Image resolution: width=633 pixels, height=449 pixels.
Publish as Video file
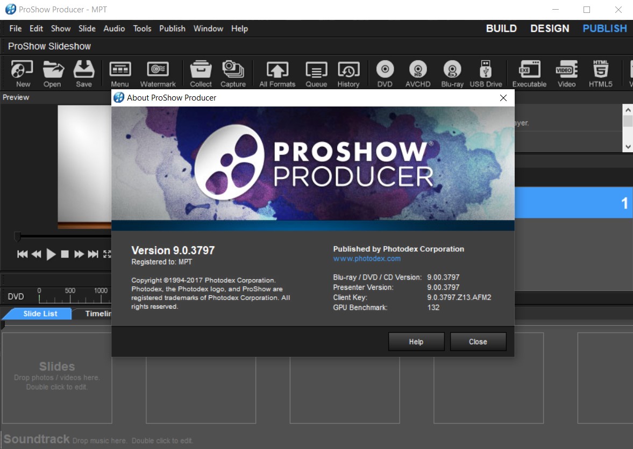coord(566,73)
